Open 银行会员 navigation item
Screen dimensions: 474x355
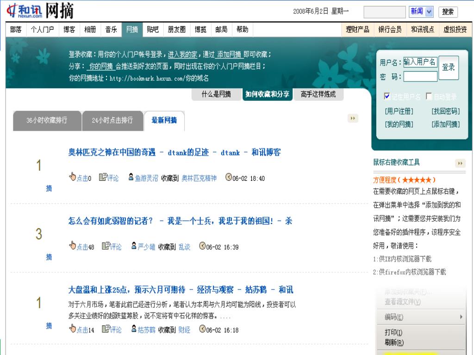(390, 30)
